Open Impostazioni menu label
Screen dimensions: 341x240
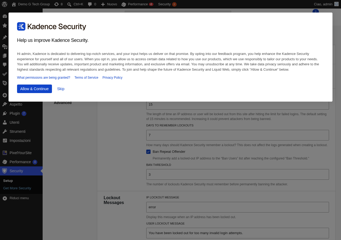[x=20, y=141]
